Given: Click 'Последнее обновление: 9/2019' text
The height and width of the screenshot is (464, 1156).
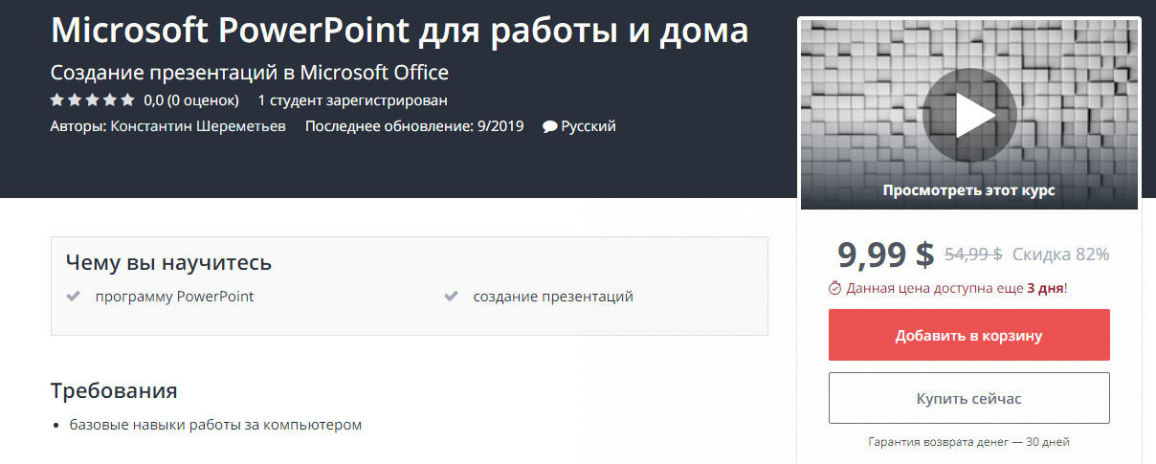Looking at the screenshot, I should 414,126.
